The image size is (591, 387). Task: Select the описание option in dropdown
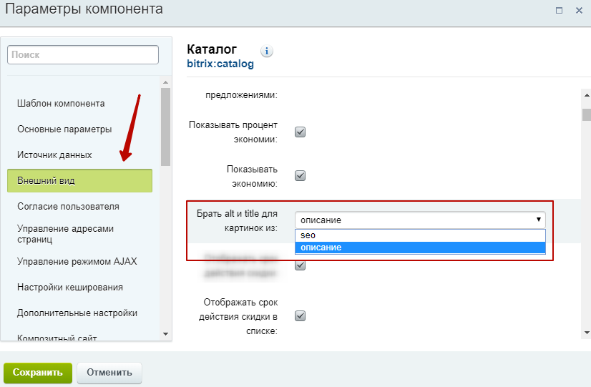420,248
